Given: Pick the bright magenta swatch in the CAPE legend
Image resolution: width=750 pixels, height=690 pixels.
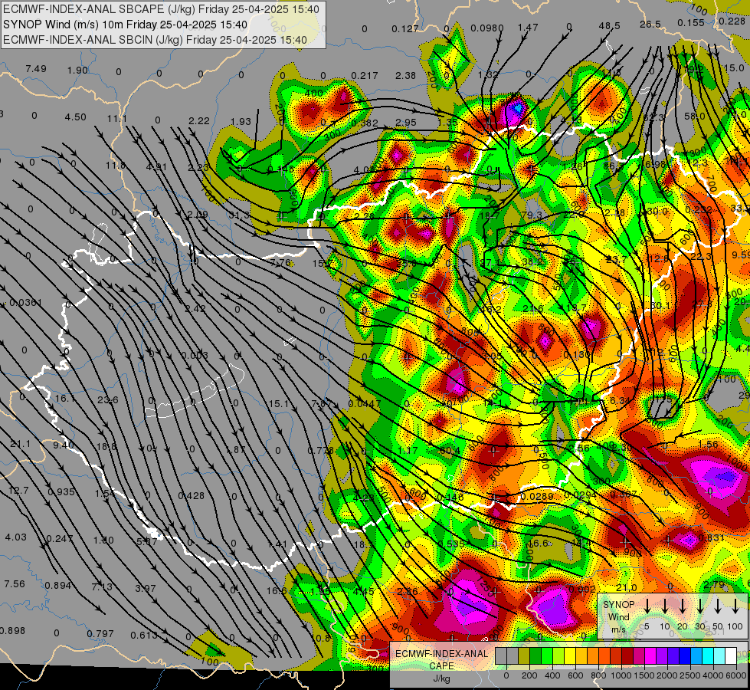Looking at the screenshot, I should point(650,655).
